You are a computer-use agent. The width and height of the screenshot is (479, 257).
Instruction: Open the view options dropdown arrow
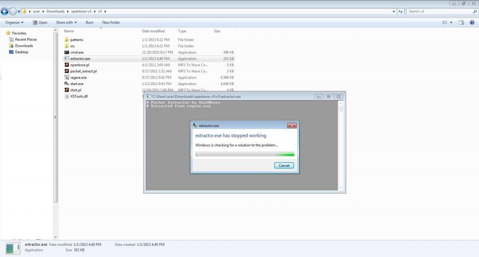[x=451, y=22]
